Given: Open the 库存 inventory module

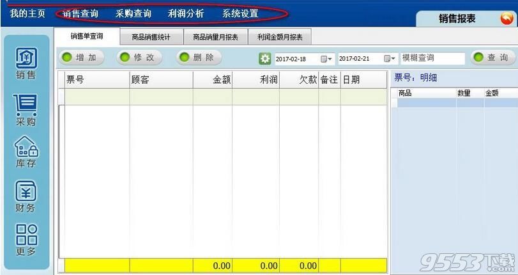Looking at the screenshot, I should click(26, 152).
